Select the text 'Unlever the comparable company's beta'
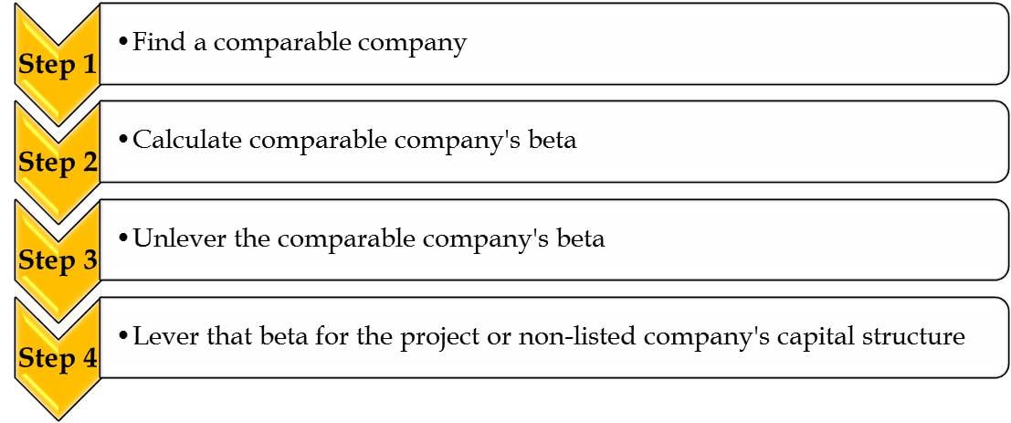Screen dimensions: 1011x423 click(x=368, y=238)
